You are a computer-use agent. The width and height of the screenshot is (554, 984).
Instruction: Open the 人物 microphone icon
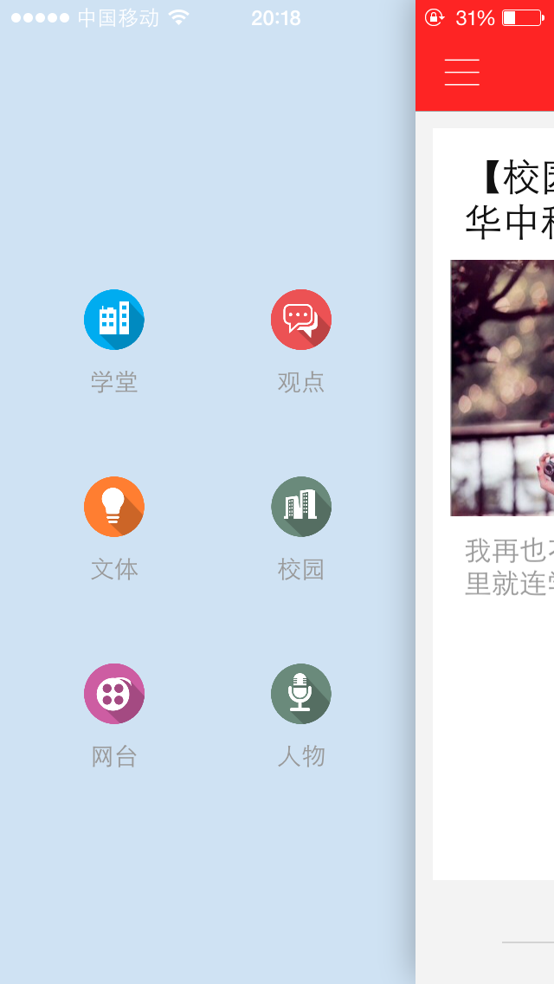pyautogui.click(x=301, y=694)
